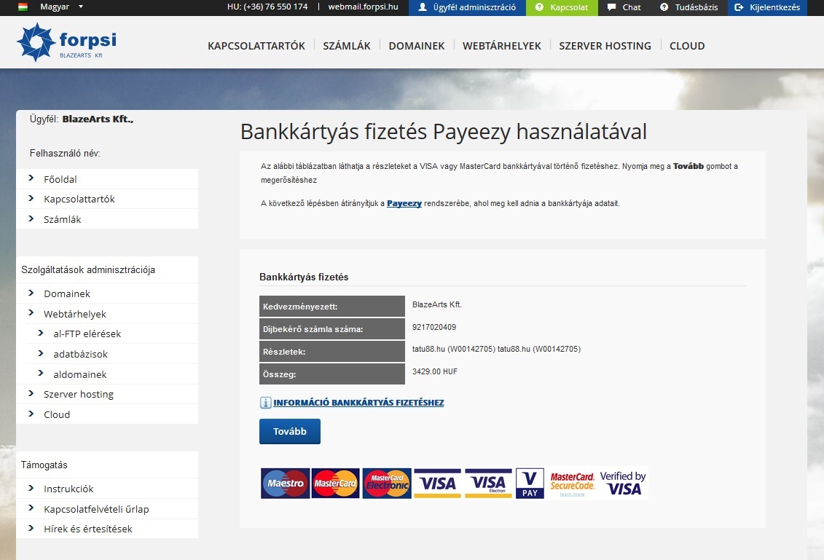Click the chevron next to Szerver hosting

point(31,393)
